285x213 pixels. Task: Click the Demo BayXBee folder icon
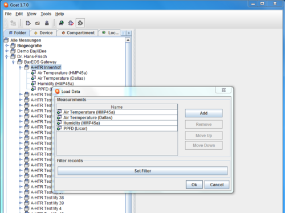click(x=13, y=51)
